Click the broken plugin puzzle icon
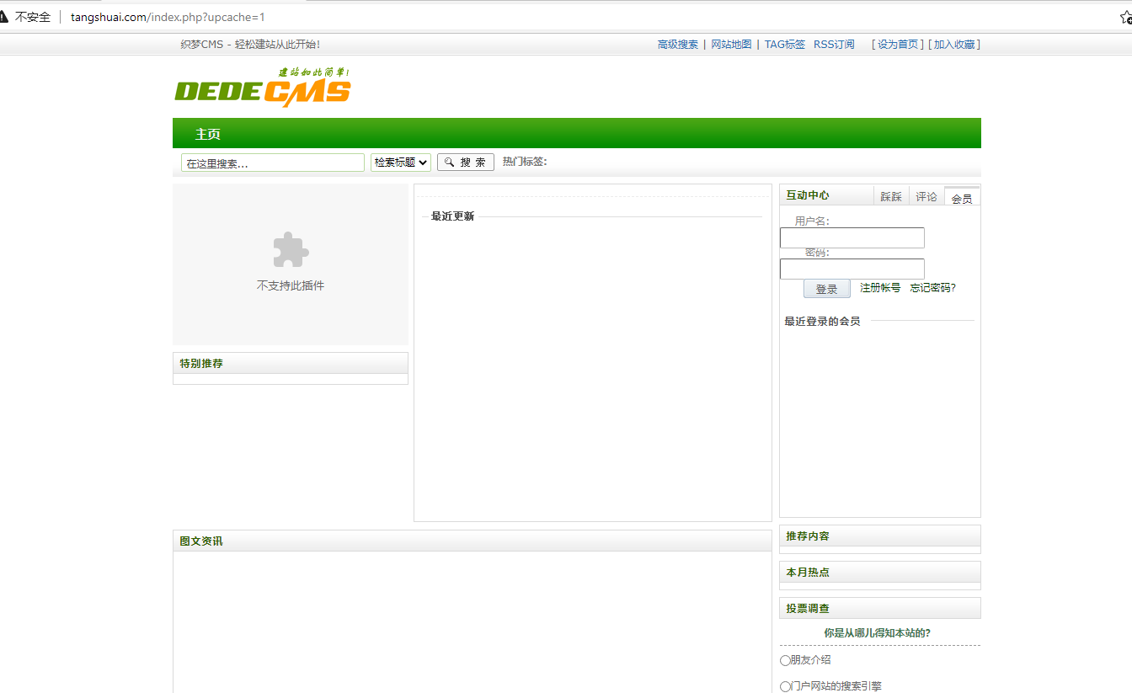Screen dimensions: 1132x693 [x=290, y=249]
